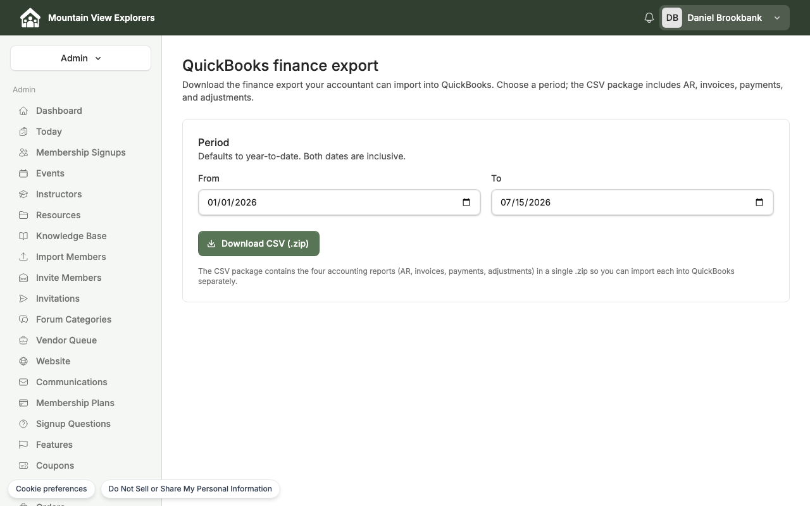The height and width of the screenshot is (506, 810).
Task: Click the To date 07/15/2026 field
Action: click(x=632, y=202)
